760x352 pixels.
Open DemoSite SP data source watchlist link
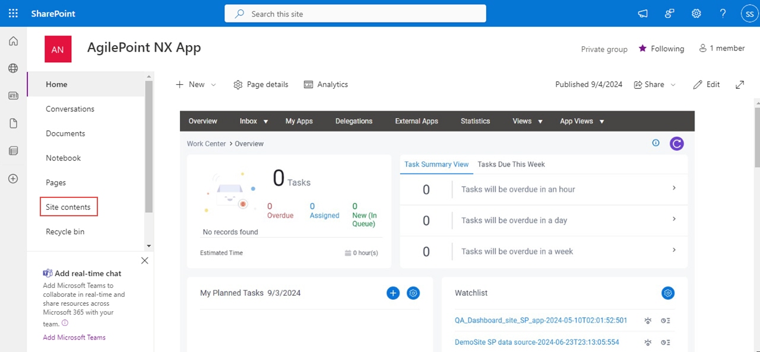tap(537, 343)
